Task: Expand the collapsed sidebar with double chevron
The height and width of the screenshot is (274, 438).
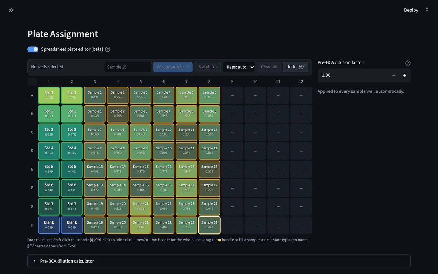Action: 11,10
